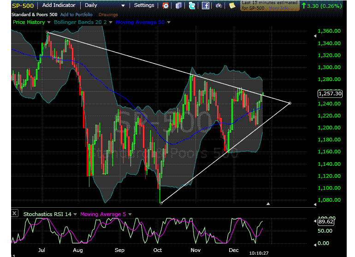
Task: Select the Moving Average 5 label
Action: pos(103,214)
